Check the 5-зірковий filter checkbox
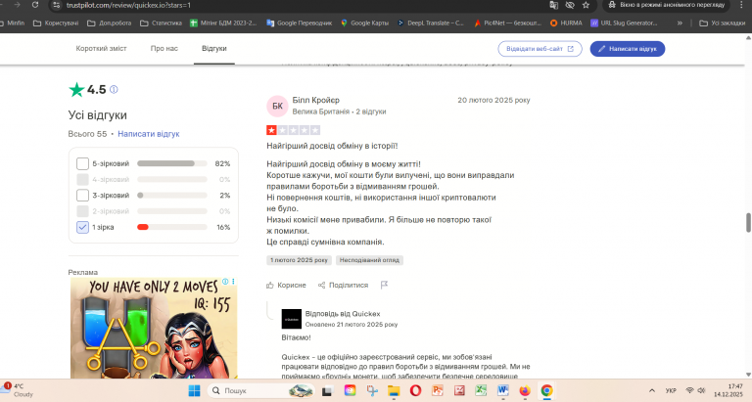Image resolution: width=752 pixels, height=402 pixels. tap(82, 163)
